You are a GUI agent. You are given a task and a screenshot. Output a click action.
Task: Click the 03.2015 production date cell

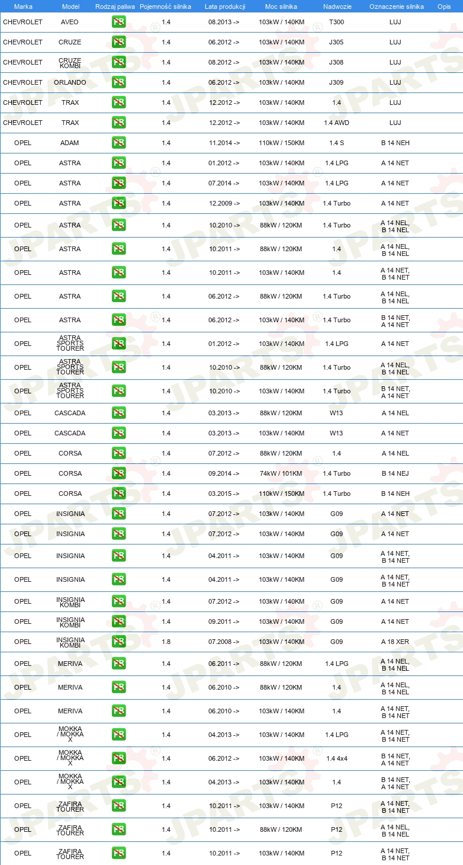tap(224, 494)
